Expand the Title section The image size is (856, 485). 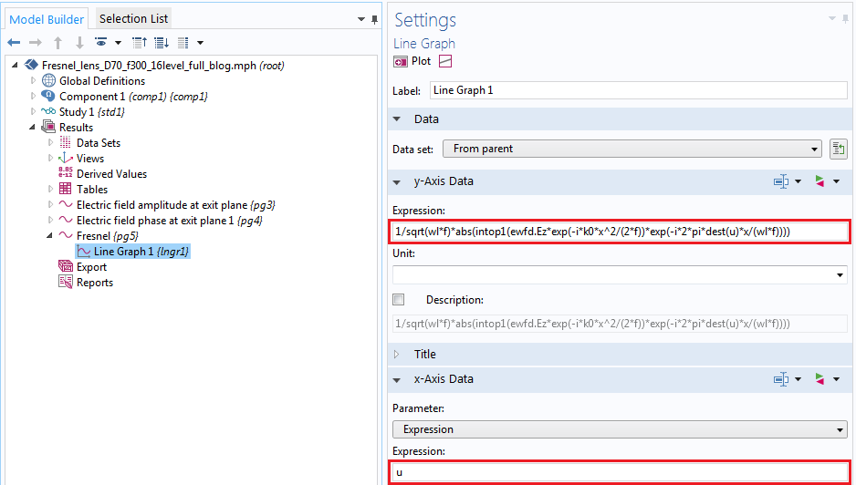click(397, 354)
